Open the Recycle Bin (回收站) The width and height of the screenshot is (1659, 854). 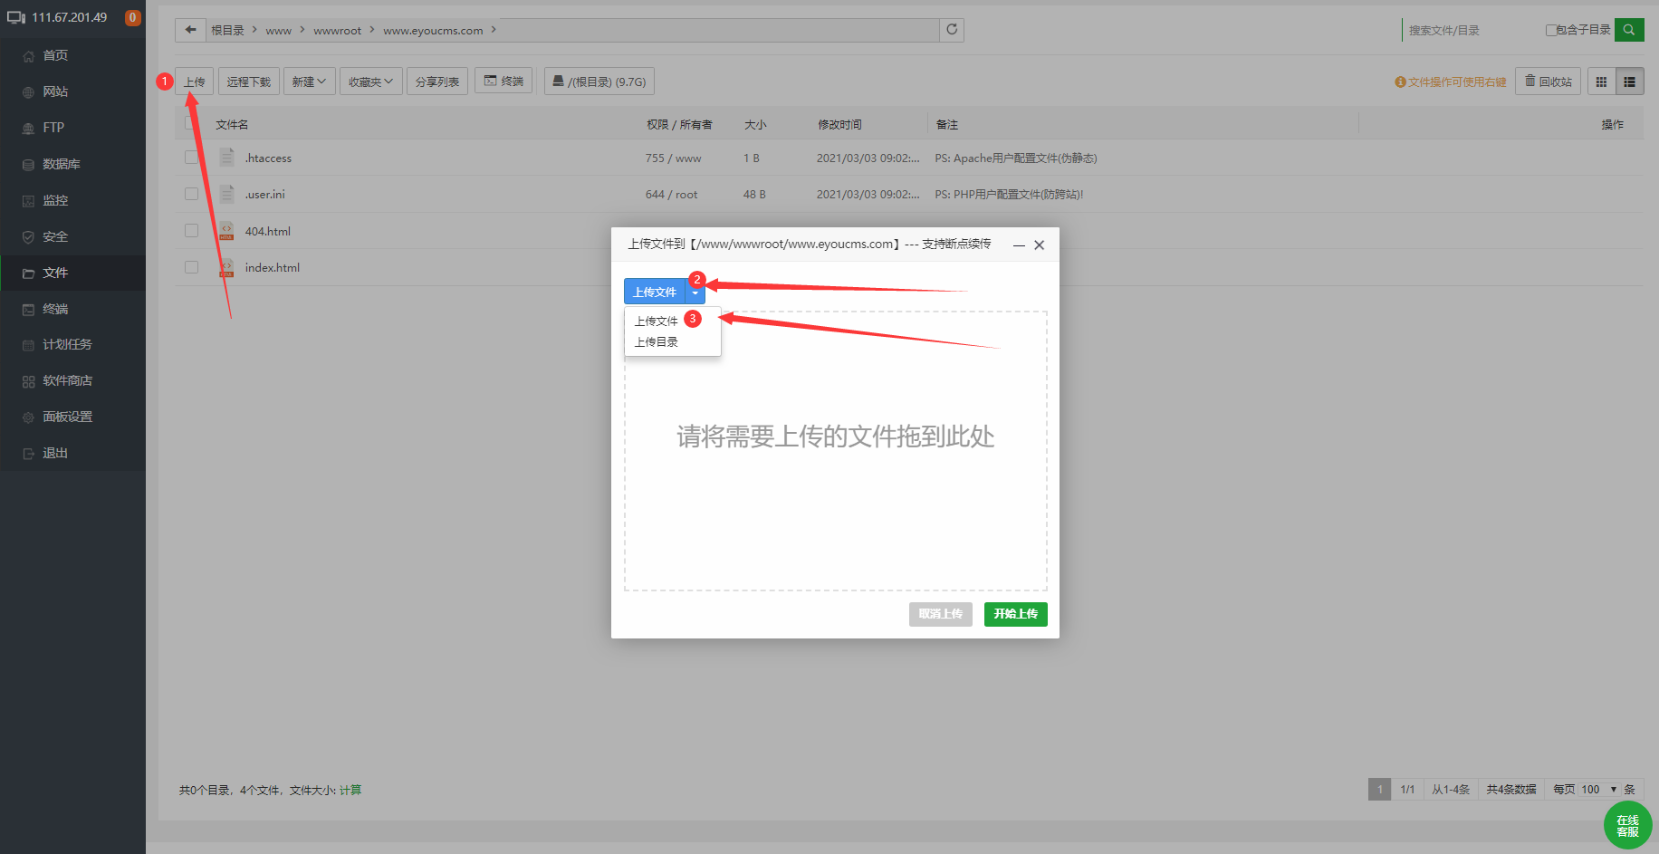point(1549,82)
